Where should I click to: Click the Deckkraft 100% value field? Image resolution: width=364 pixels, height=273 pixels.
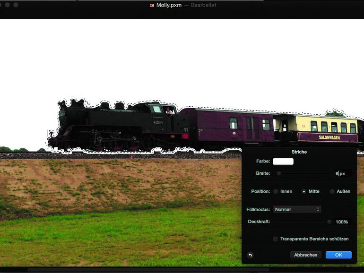[x=342, y=222]
